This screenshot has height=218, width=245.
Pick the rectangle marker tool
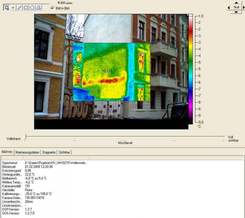[26, 8]
